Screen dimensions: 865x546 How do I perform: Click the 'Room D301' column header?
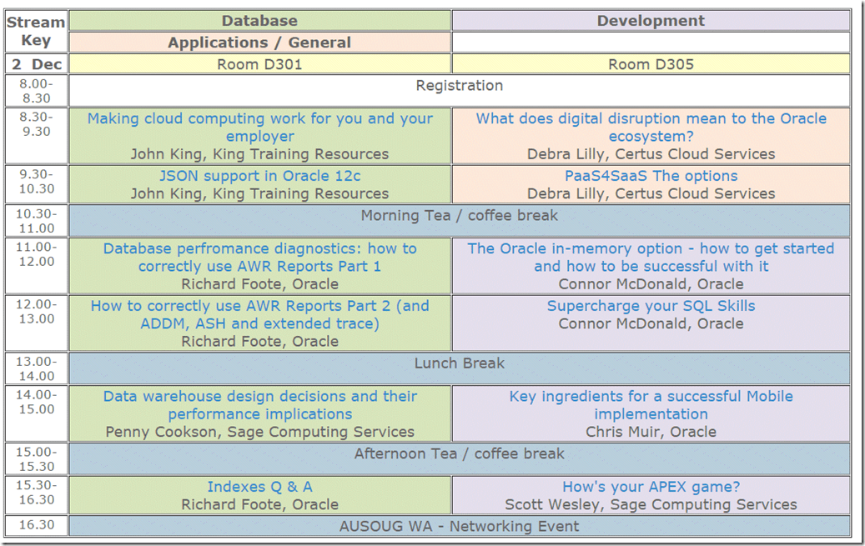(260, 64)
